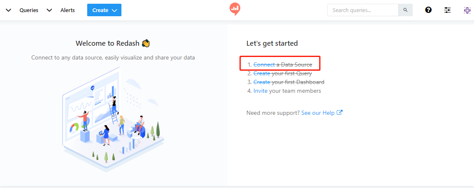Image resolution: width=474 pixels, height=188 pixels.
Task: Open Alerts in the navbar
Action: click(x=68, y=10)
